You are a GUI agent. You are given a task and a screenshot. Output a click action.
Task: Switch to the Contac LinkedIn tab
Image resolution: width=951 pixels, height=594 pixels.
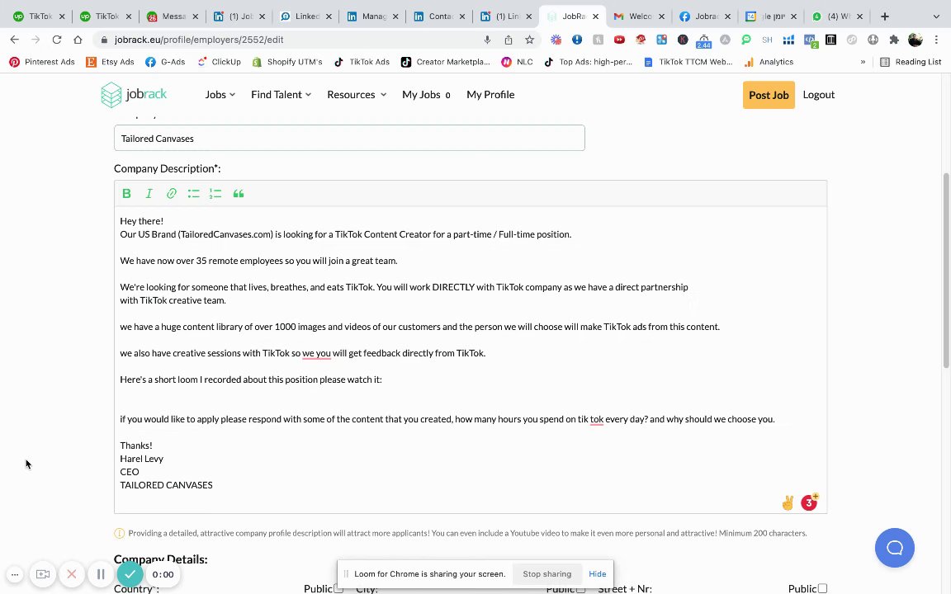[439, 16]
